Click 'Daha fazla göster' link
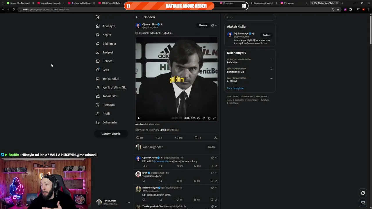Image resolution: width=372 pixels, height=209 pixels. pos(236,88)
